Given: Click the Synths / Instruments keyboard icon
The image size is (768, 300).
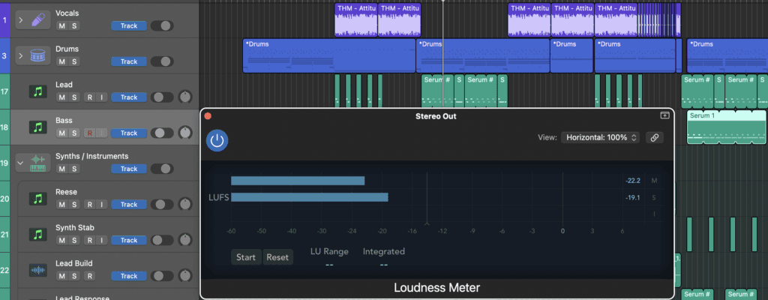Looking at the screenshot, I should pos(37,163).
